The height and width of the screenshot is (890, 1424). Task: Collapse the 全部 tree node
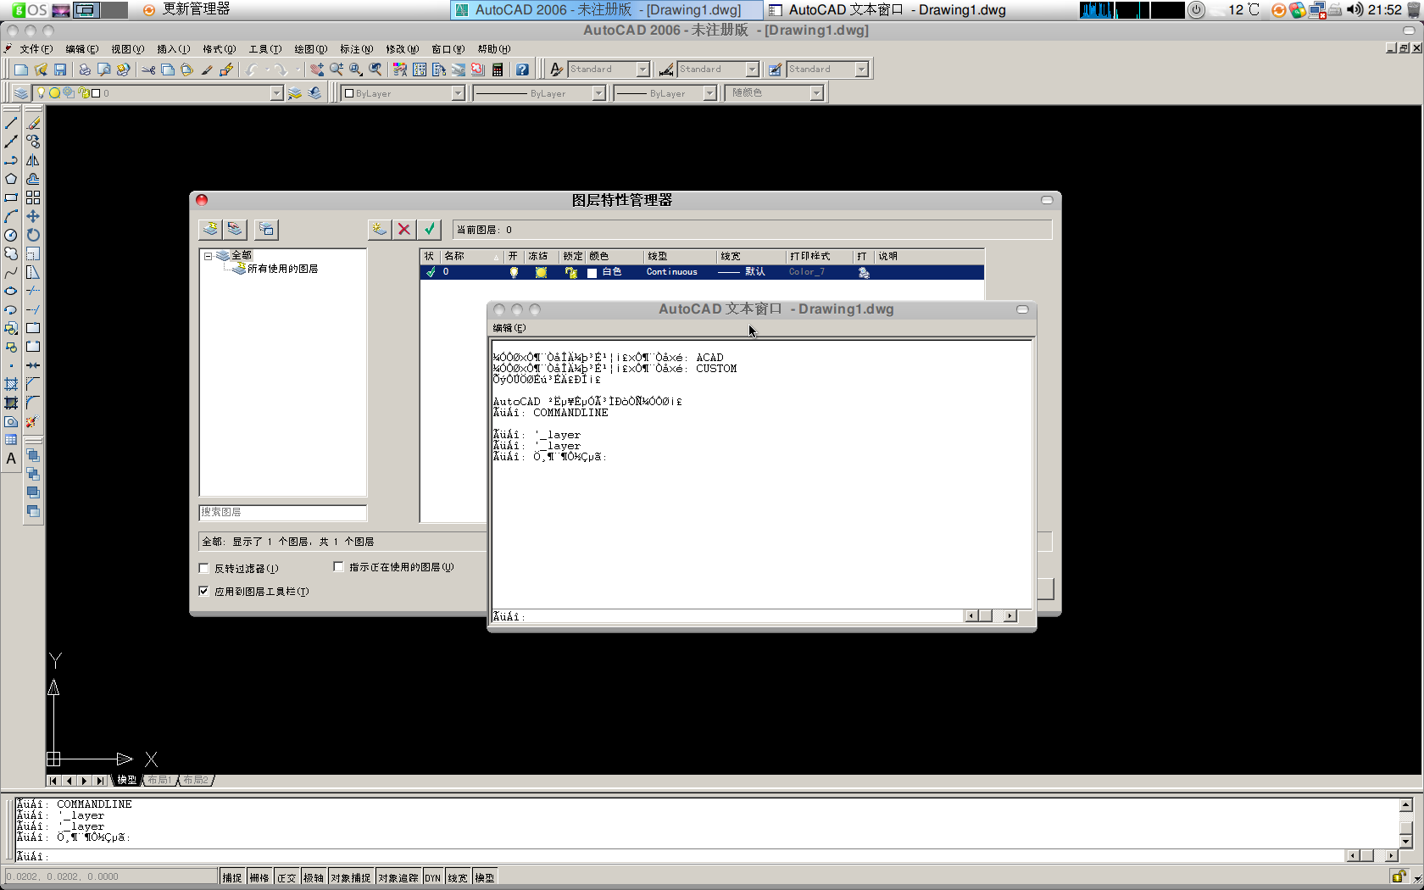click(x=208, y=255)
